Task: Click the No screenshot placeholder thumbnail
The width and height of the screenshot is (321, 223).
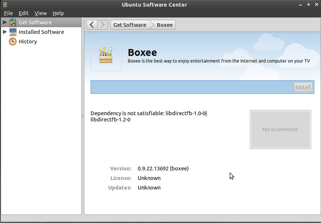Action: tap(280, 130)
